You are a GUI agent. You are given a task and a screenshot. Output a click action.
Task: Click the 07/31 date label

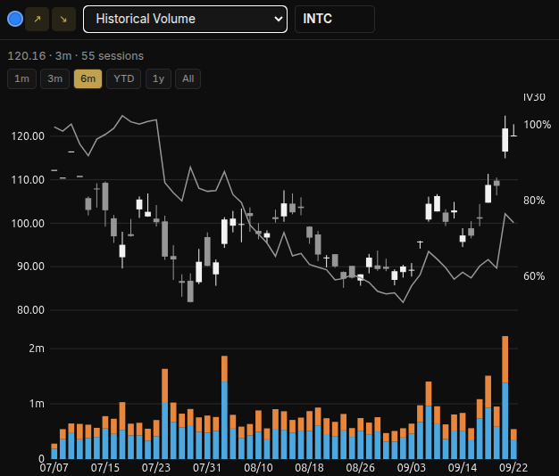pyautogui.click(x=207, y=467)
